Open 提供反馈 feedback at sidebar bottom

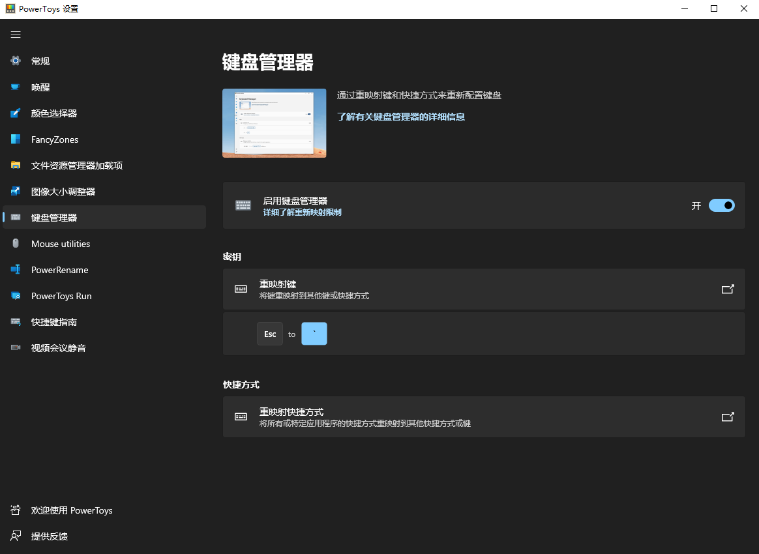(50, 536)
